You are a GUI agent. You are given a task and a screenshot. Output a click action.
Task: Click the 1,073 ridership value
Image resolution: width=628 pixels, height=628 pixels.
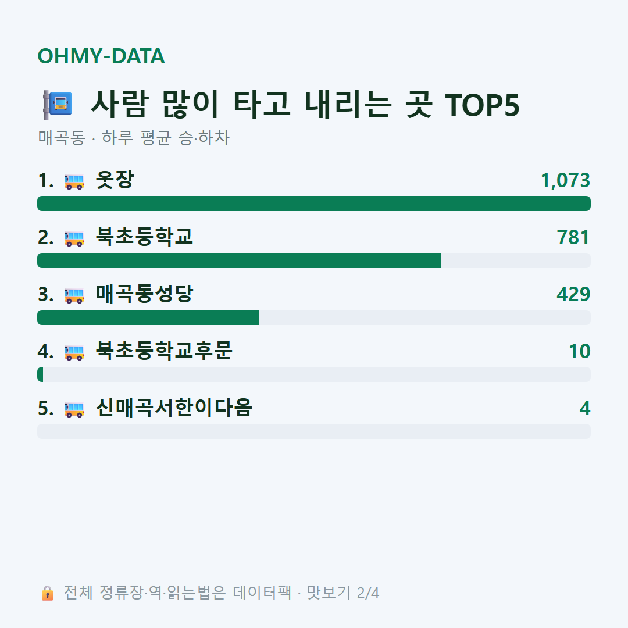point(566,180)
